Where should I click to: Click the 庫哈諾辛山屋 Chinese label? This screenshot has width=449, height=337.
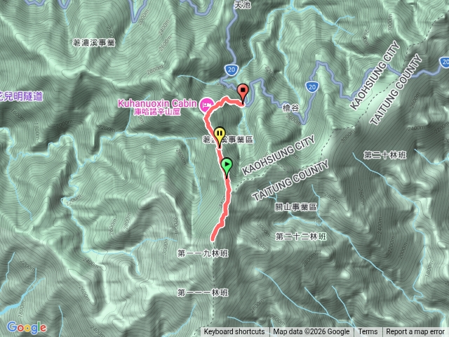[x=157, y=112]
